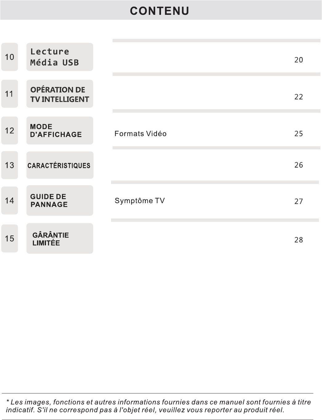This screenshot has height=420, width=322.
Task: Open the Formats Vidéo link
Action: pyautogui.click(x=140, y=134)
